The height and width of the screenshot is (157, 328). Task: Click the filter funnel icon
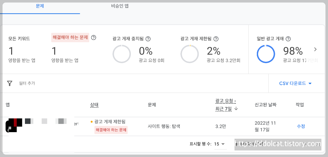(x=10, y=83)
